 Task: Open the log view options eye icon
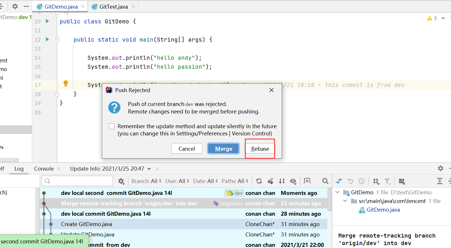293,181
